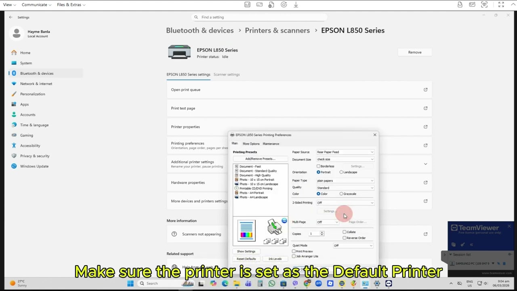
Task: Open the Paper Type dropdown
Action: [x=345, y=181]
